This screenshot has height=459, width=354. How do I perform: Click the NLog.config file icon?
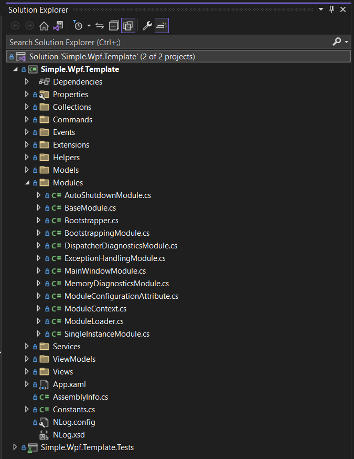[x=44, y=422]
